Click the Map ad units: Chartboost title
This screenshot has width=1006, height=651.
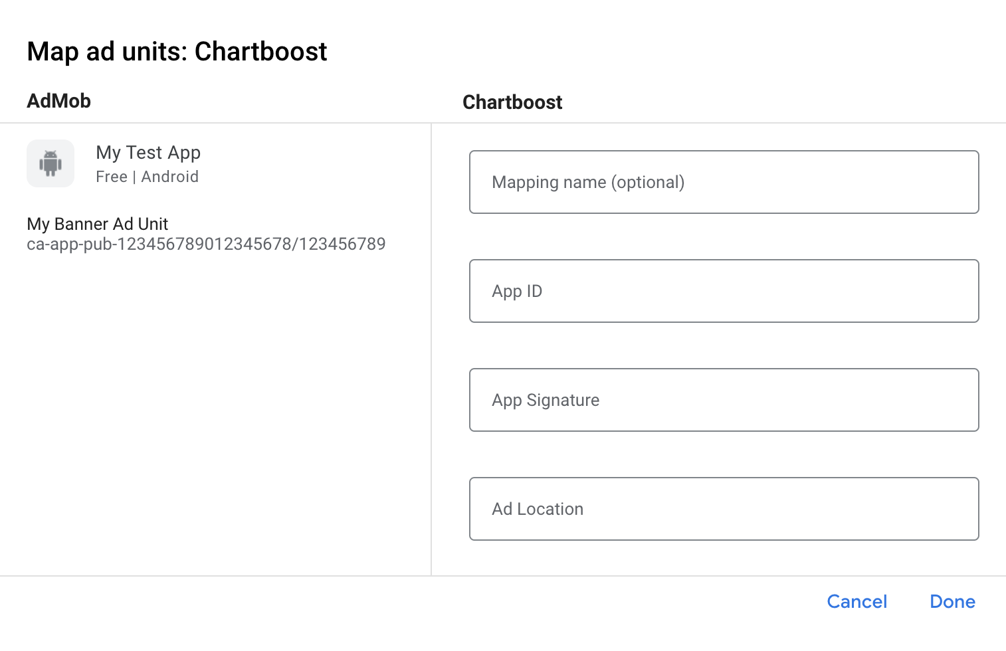point(177,51)
